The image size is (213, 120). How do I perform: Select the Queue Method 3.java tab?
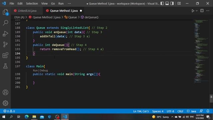[x=64, y=11]
